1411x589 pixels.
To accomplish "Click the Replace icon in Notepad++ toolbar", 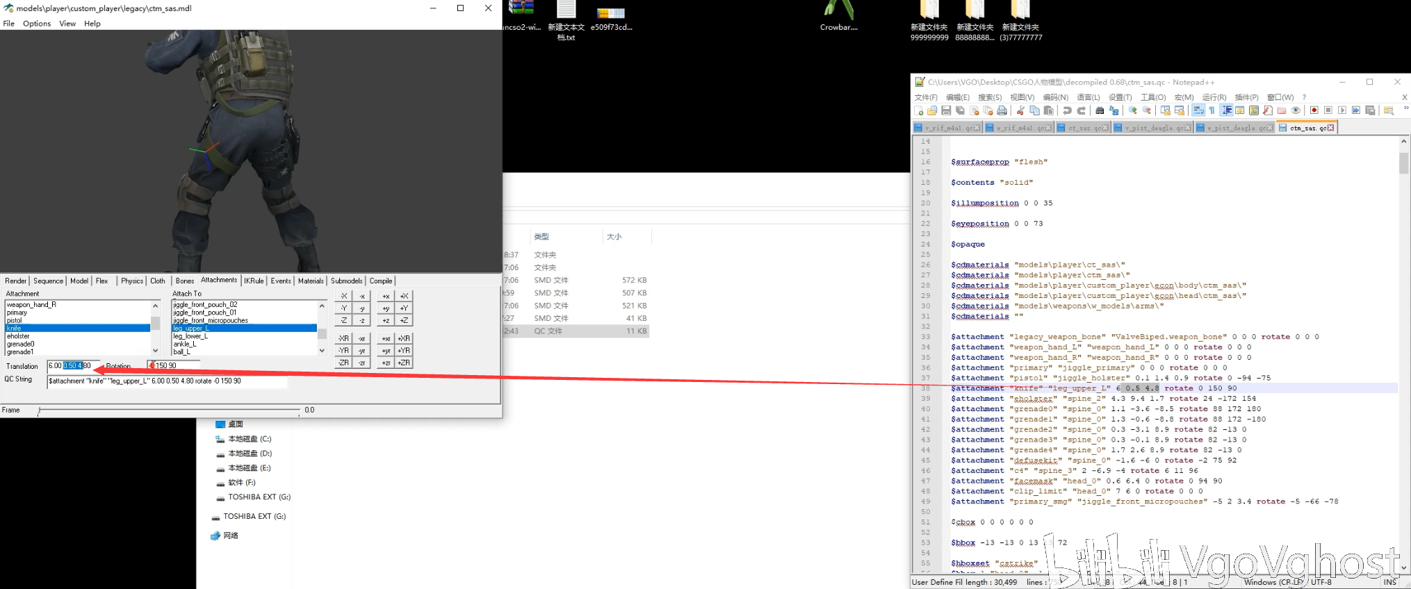I will pyautogui.click(x=1114, y=110).
